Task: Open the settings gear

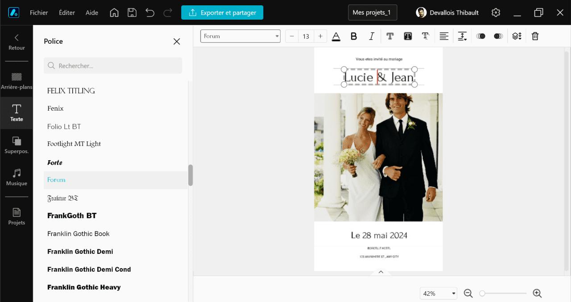Action: 496,12
